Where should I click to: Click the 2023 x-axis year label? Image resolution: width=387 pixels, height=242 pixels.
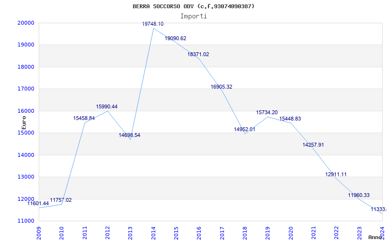[359, 233]
